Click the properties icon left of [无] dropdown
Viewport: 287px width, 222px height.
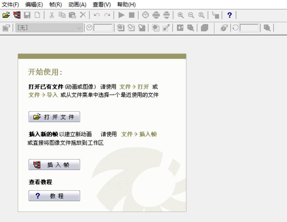coord(6,28)
